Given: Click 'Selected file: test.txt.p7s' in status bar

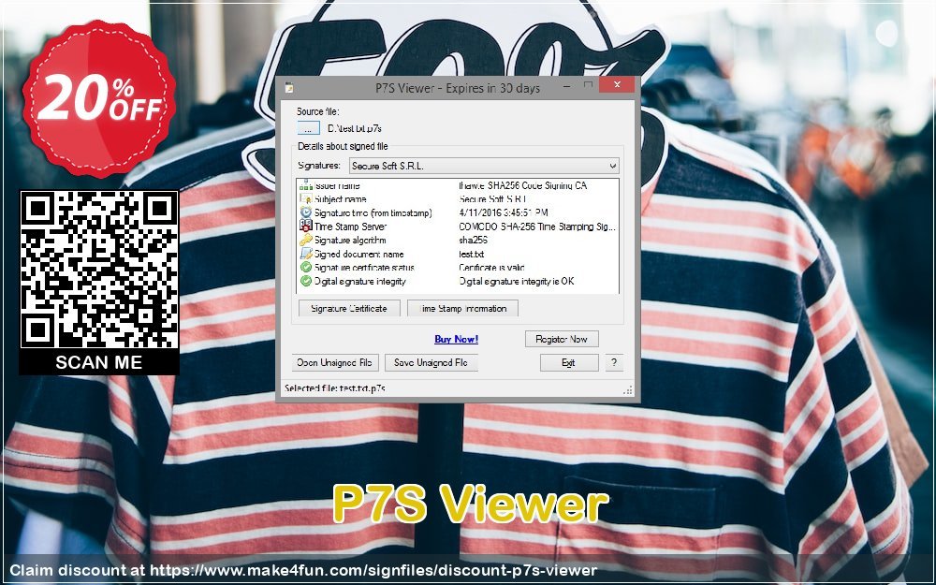Looking at the screenshot, I should tap(335, 388).
